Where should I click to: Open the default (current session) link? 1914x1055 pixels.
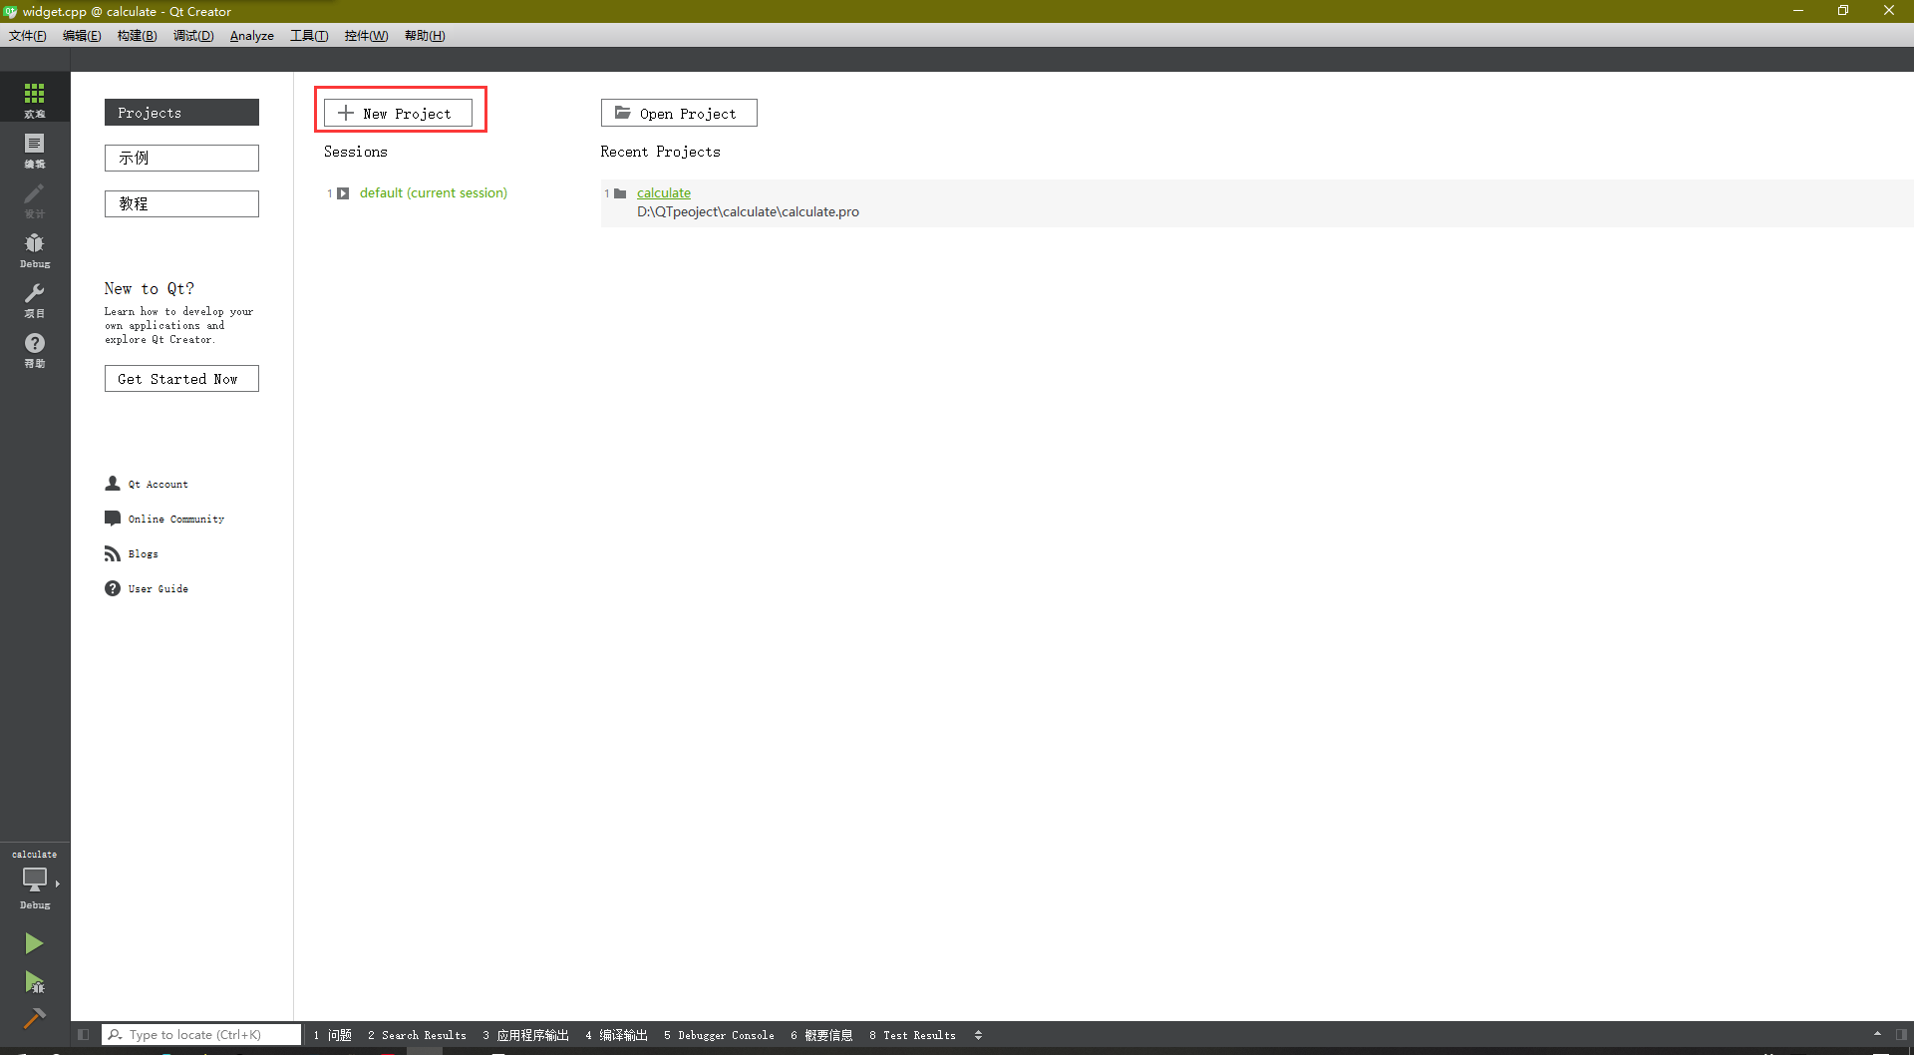(434, 192)
